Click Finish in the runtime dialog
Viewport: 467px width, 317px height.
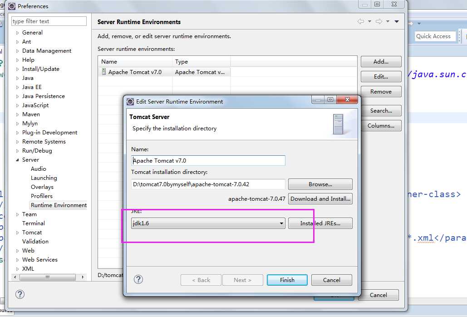[287, 280]
